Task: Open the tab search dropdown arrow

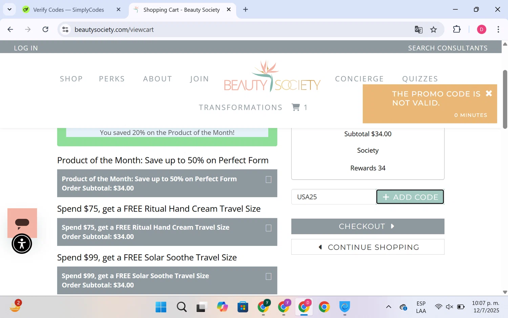Action: point(9,9)
